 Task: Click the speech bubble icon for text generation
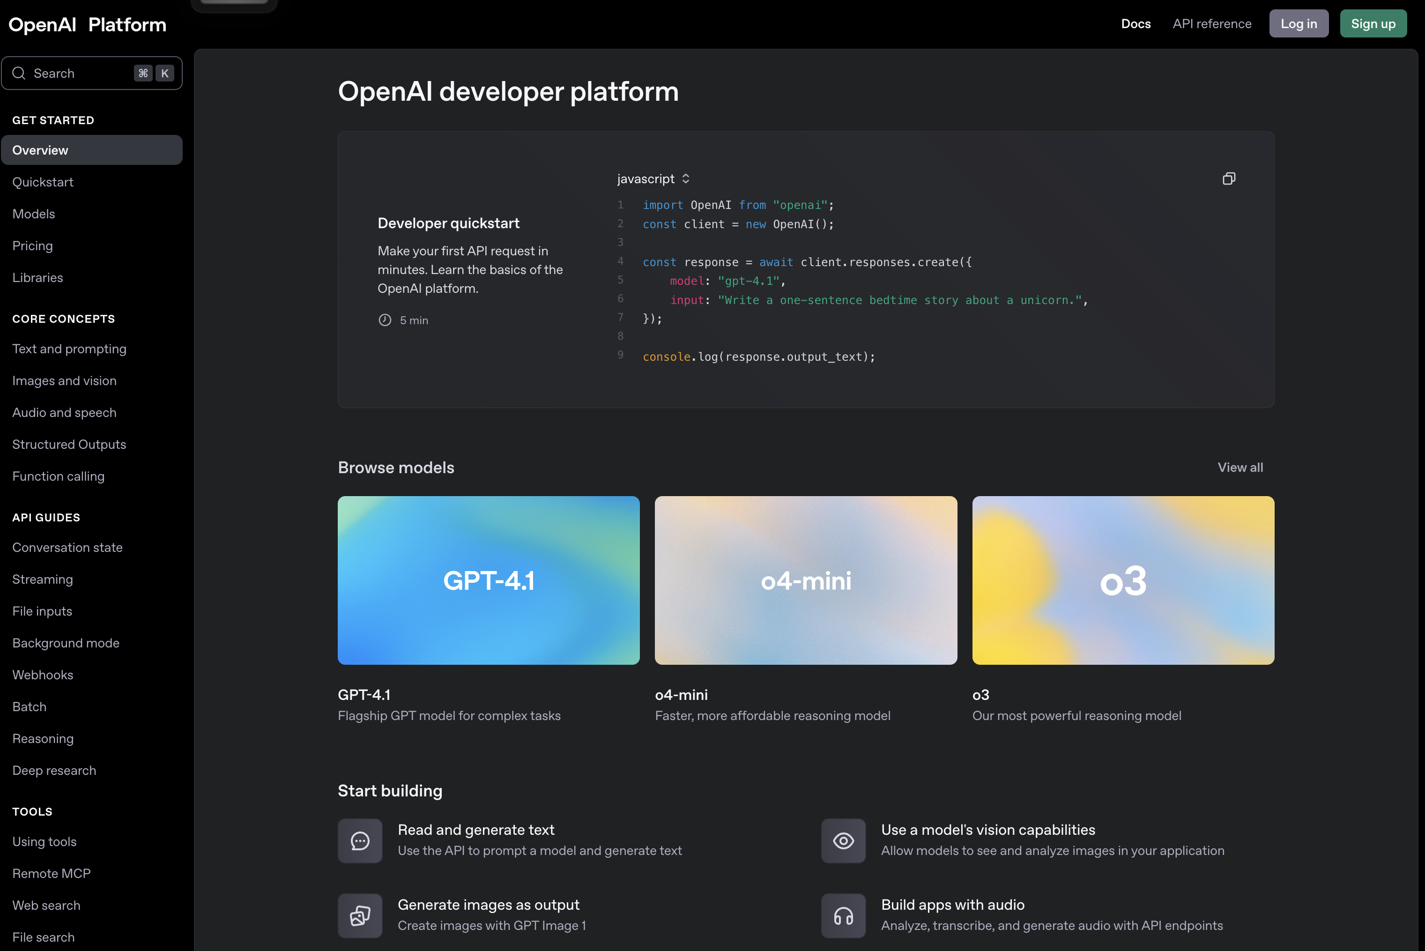pos(360,840)
